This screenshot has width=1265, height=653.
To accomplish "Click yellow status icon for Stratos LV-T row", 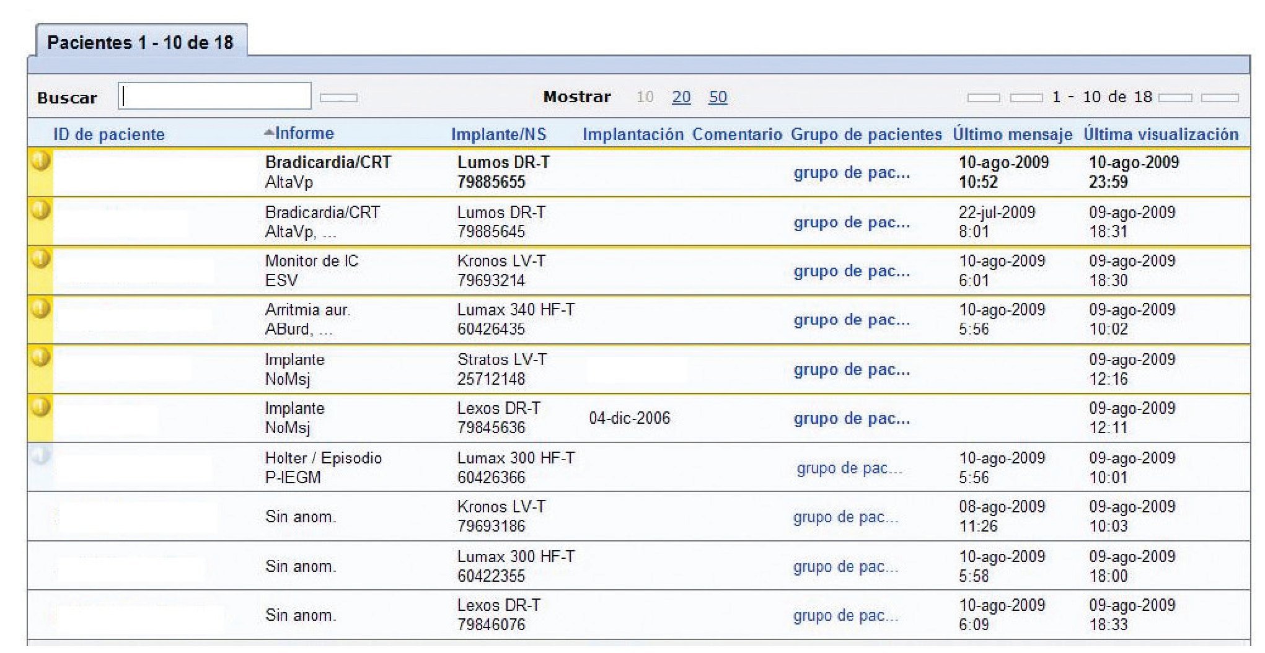I will click(40, 357).
